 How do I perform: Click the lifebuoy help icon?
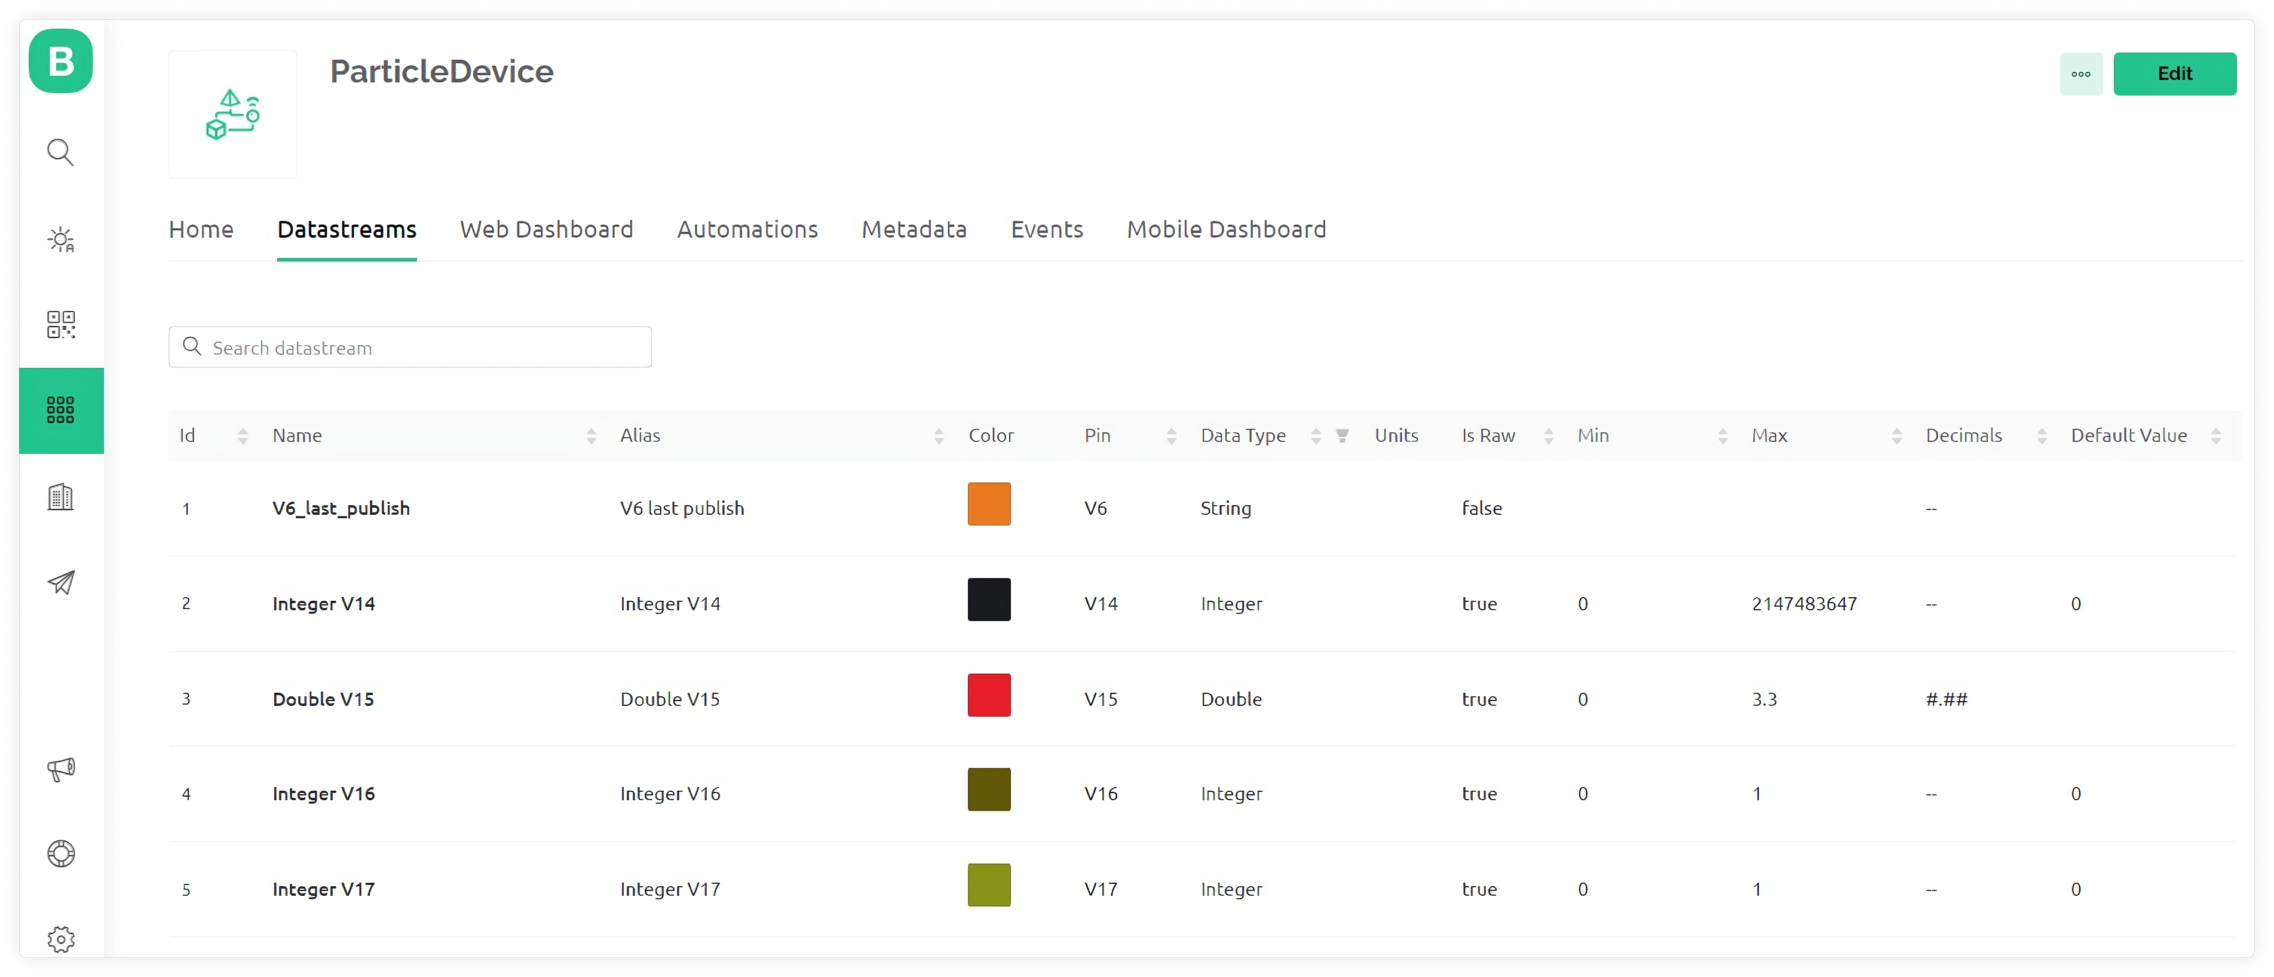[x=60, y=853]
